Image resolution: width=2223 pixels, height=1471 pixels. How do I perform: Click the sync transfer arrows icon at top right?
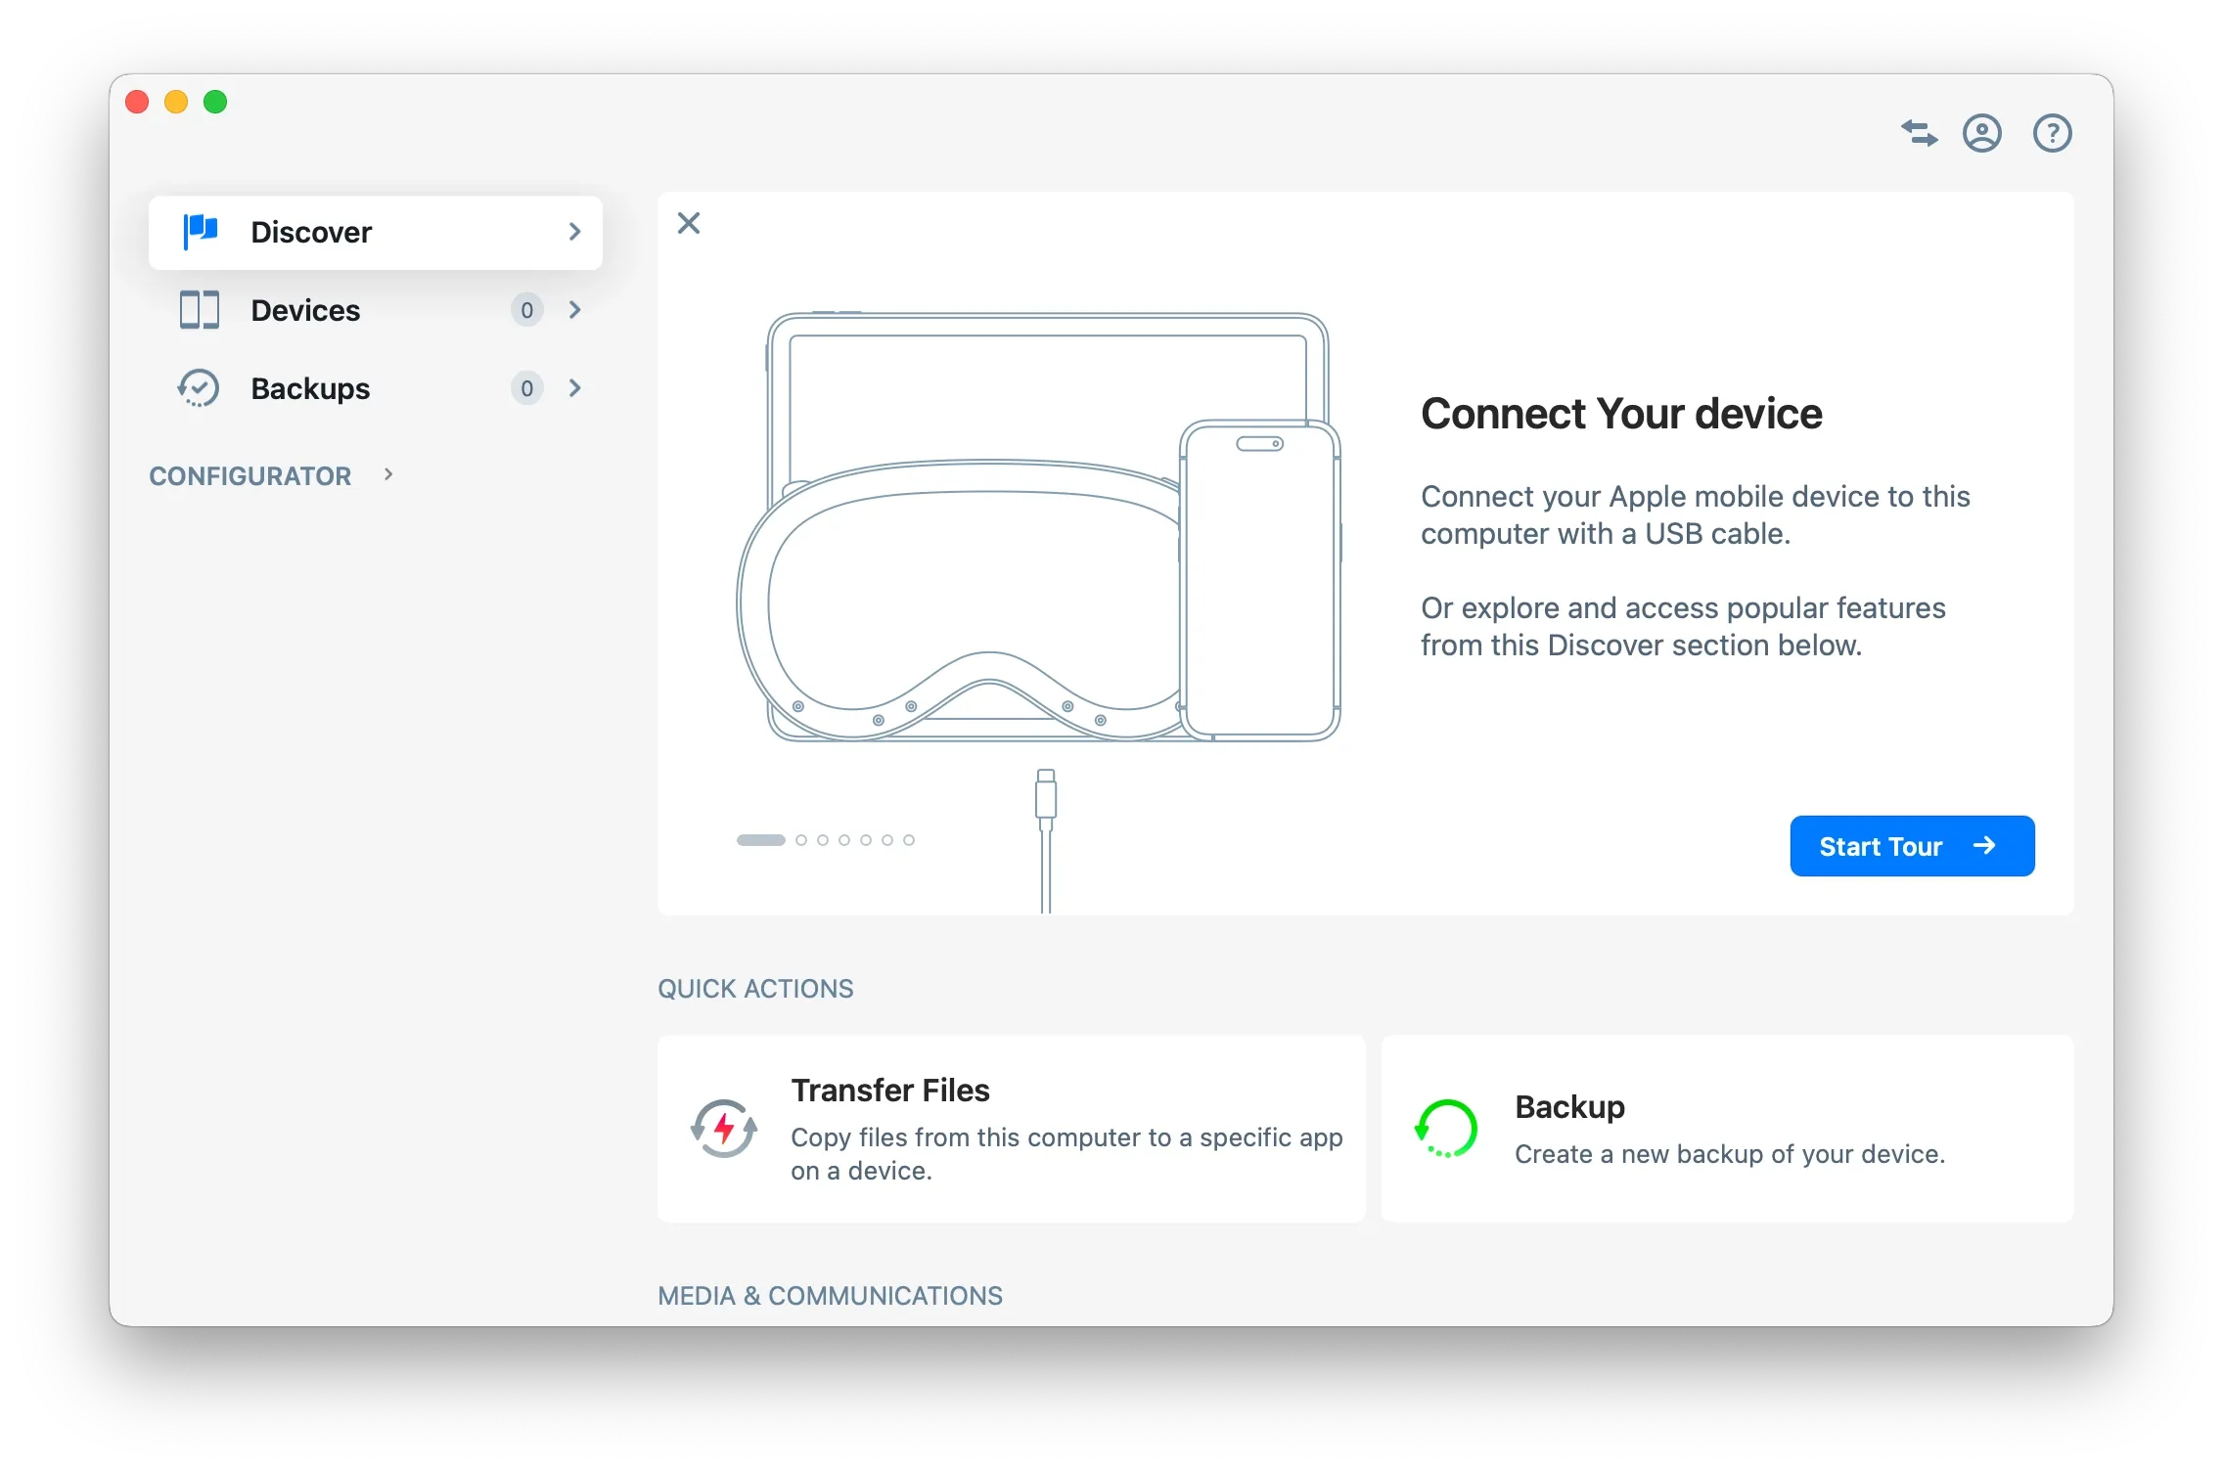click(x=1919, y=133)
